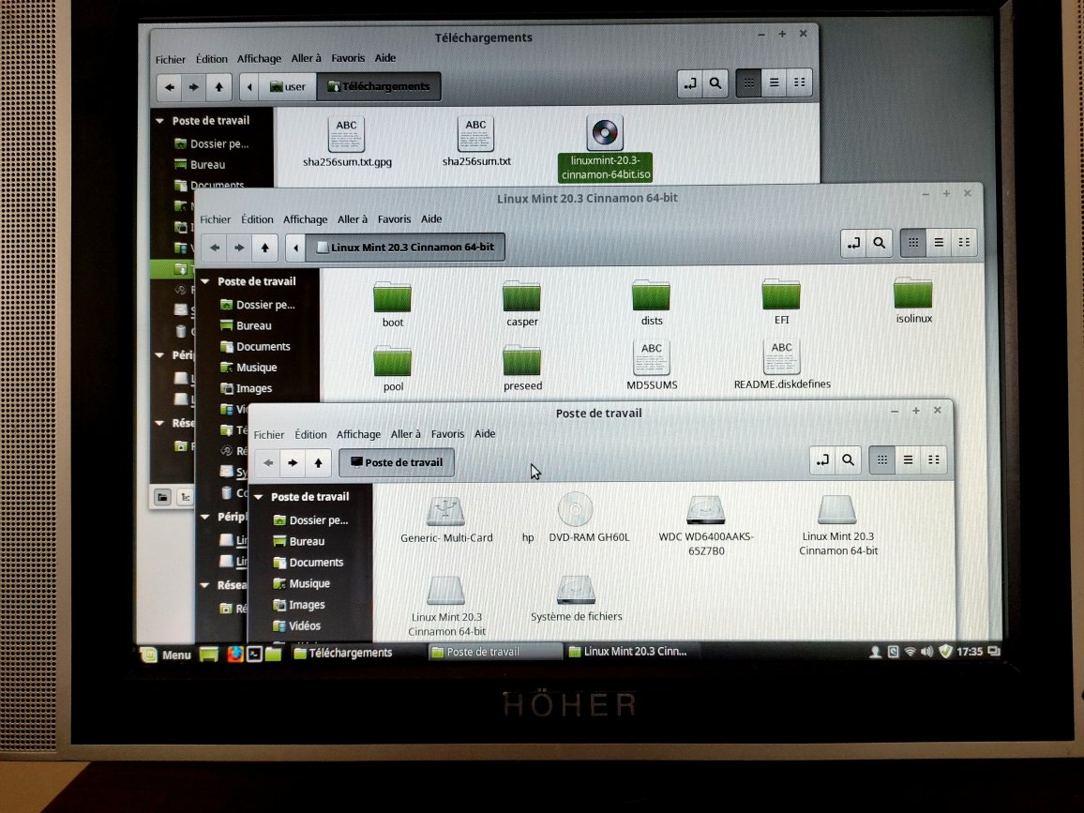1084x813 pixels.
Task: Toggle location entry in Linux Mint 20.3 window
Action: 853,244
